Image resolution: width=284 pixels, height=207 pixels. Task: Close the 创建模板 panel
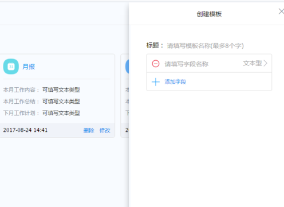tap(281, 11)
